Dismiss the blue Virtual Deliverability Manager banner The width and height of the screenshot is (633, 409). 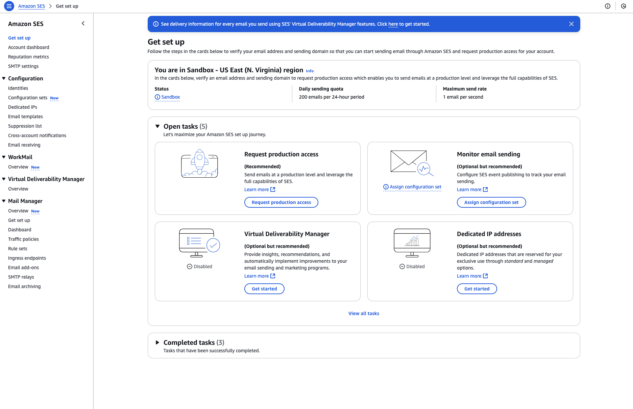[571, 24]
